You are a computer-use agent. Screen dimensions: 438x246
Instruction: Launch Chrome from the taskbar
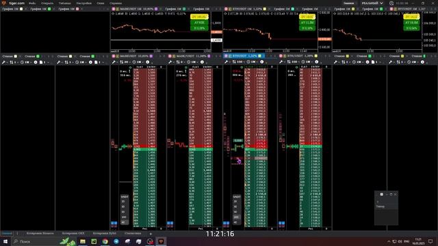click(105, 241)
